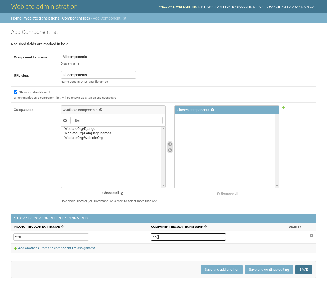Screen dimensions: 327x300
Task: Click Available components scrollbar up arrow
Action: 163,129
